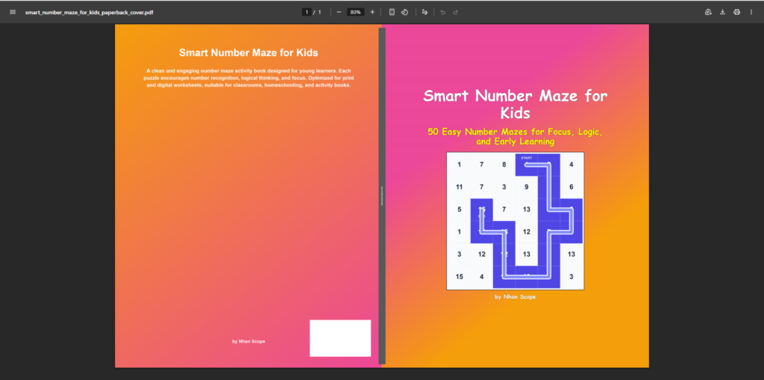Screen dimensions: 764x380
Task: Zoom out with the minus button
Action: click(x=339, y=12)
